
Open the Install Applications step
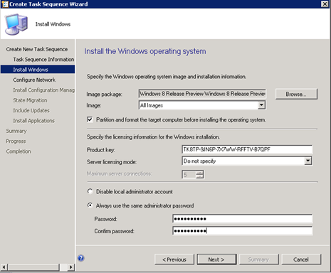tap(33, 121)
